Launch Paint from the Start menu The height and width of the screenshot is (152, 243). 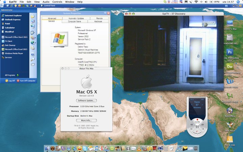6,24
